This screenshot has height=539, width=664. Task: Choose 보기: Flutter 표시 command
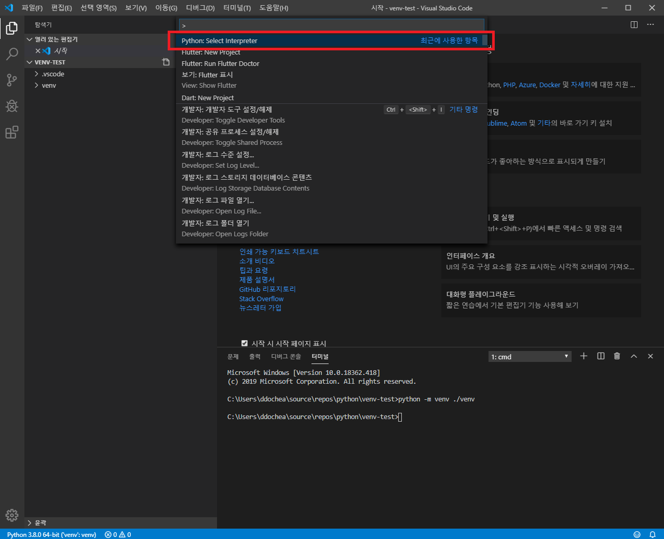[x=332, y=80]
